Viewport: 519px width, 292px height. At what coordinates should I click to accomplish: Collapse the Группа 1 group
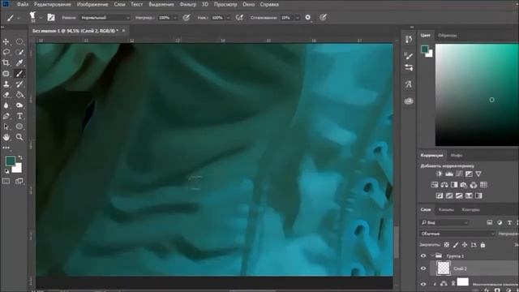pos(432,256)
